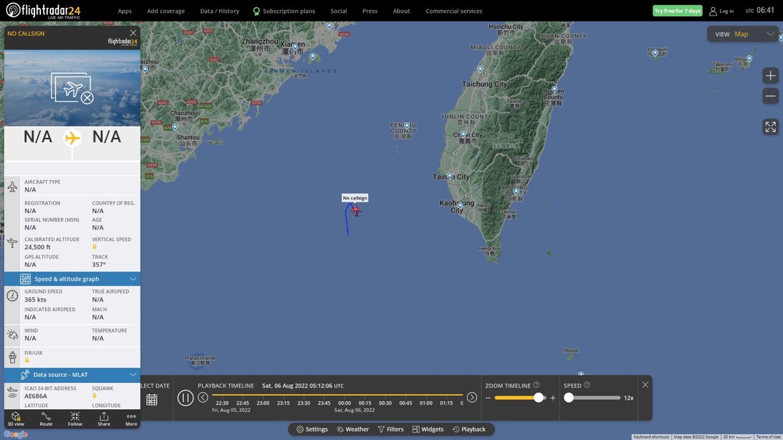Click airport pin near Tainan City
This screenshot has width=783, height=440.
[450, 176]
